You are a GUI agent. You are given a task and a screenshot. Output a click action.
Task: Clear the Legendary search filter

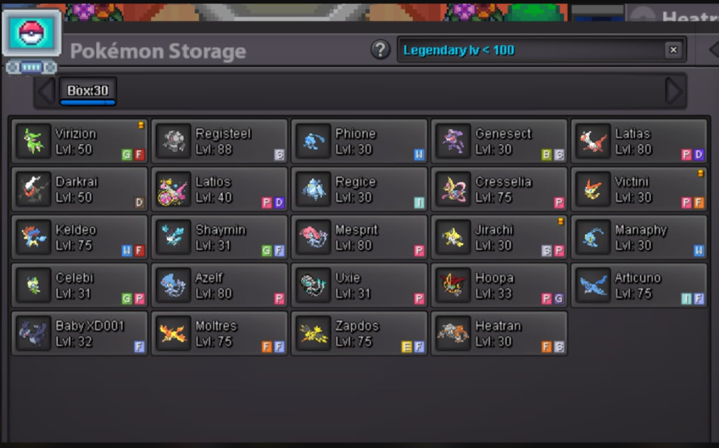tap(673, 49)
